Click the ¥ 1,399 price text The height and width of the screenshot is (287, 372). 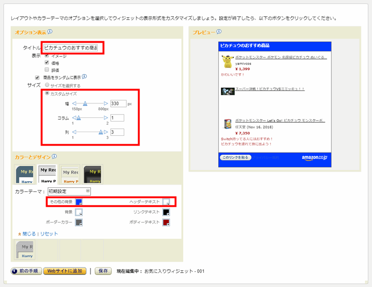(x=242, y=69)
